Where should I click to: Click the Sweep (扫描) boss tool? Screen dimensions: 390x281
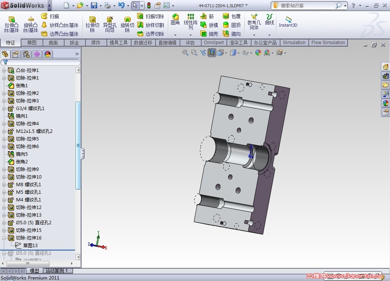tap(50, 16)
